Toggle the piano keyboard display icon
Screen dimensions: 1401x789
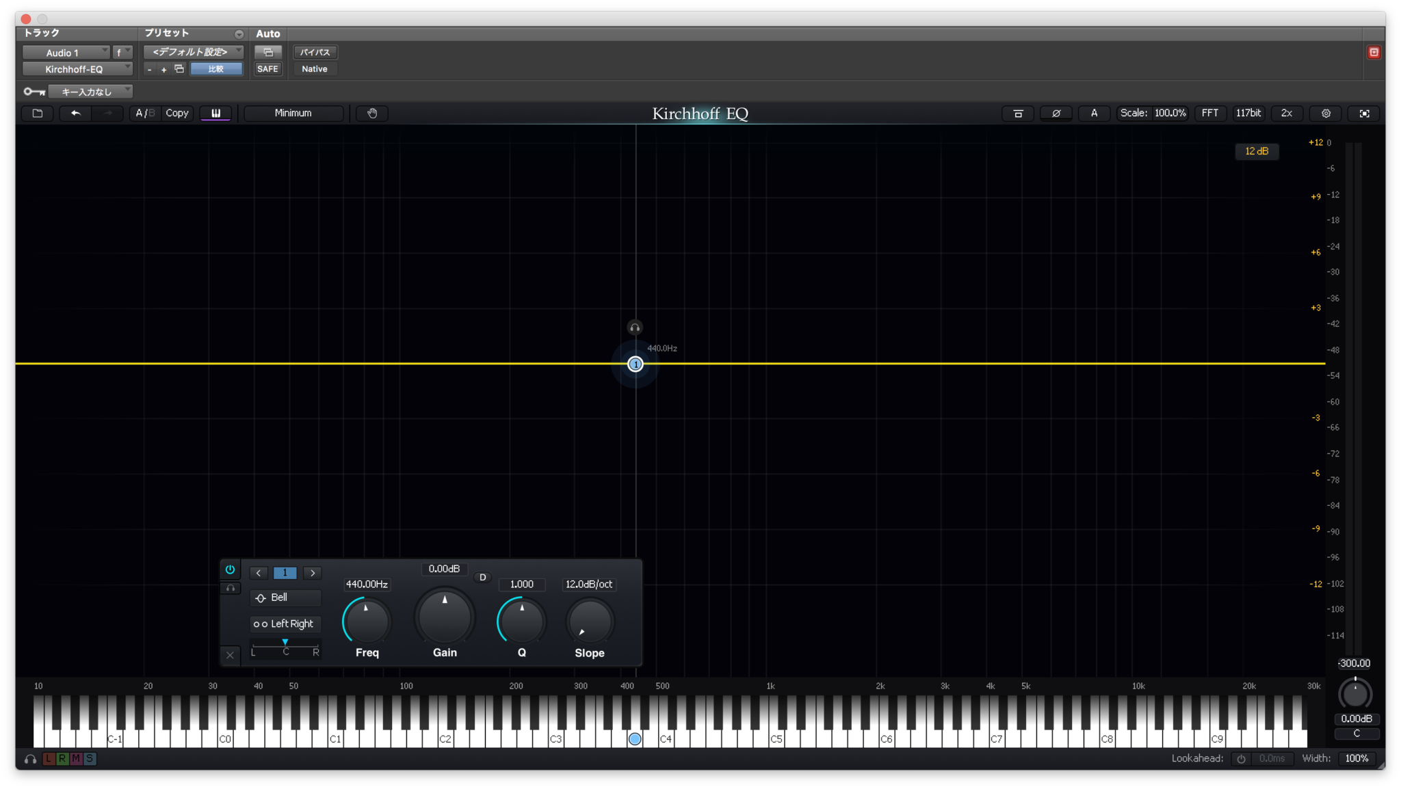(215, 113)
